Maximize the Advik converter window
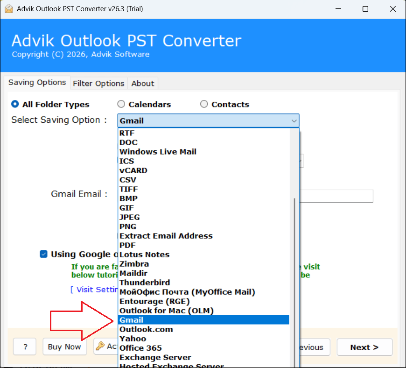The image size is (406, 368). [x=365, y=9]
